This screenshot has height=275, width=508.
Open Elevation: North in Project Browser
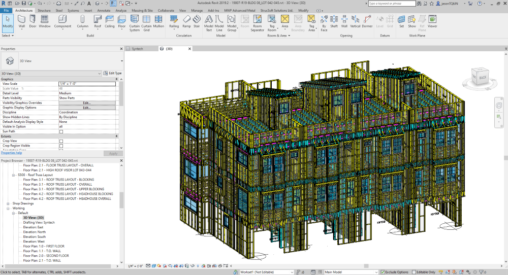pyautogui.click(x=35, y=232)
